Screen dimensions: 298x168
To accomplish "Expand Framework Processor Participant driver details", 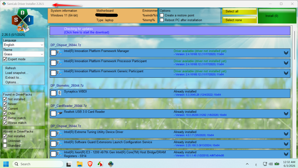I will coord(286,63).
